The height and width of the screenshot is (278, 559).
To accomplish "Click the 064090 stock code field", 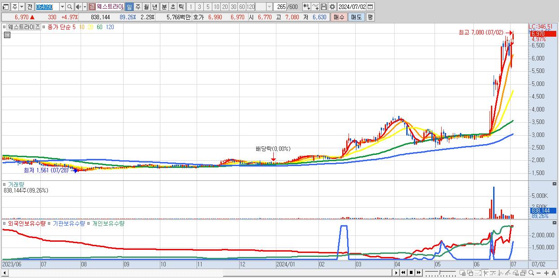I will coord(47,7).
